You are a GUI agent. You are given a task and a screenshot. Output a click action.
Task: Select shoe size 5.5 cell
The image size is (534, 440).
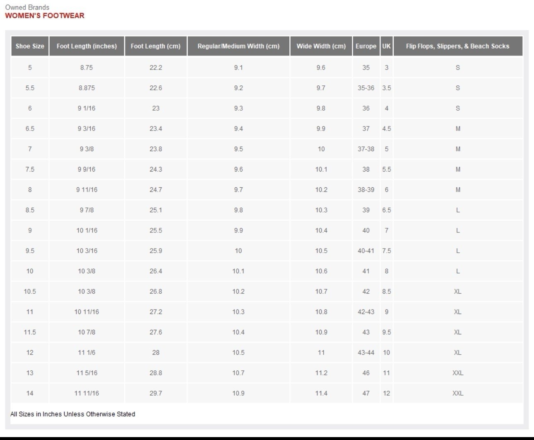coord(30,88)
